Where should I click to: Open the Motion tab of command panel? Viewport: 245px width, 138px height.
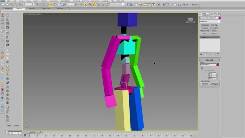211,14
